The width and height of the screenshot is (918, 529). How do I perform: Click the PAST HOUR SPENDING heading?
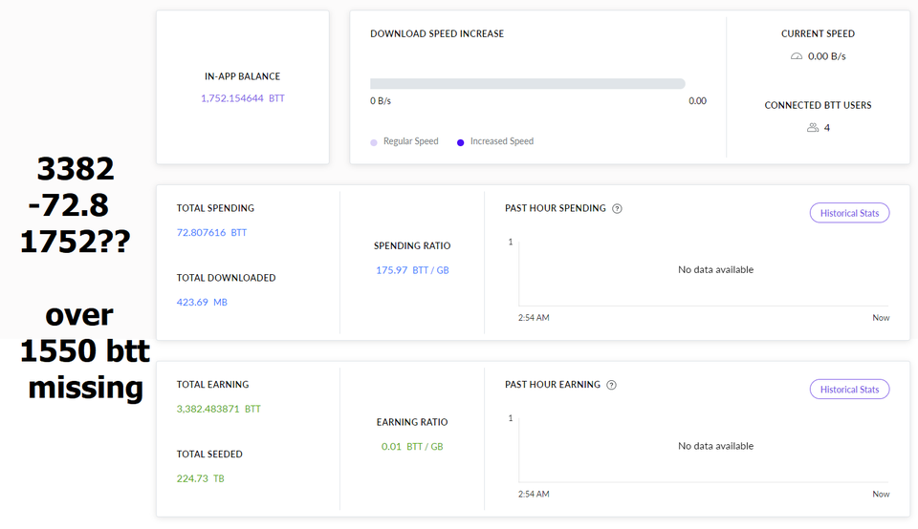(556, 208)
